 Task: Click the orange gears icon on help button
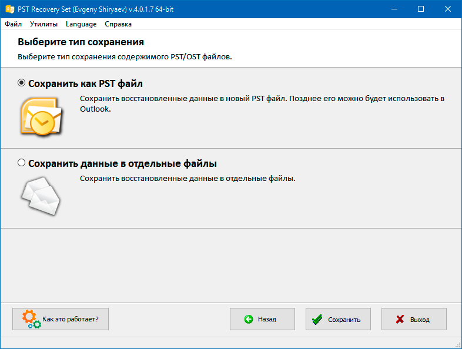point(31,319)
